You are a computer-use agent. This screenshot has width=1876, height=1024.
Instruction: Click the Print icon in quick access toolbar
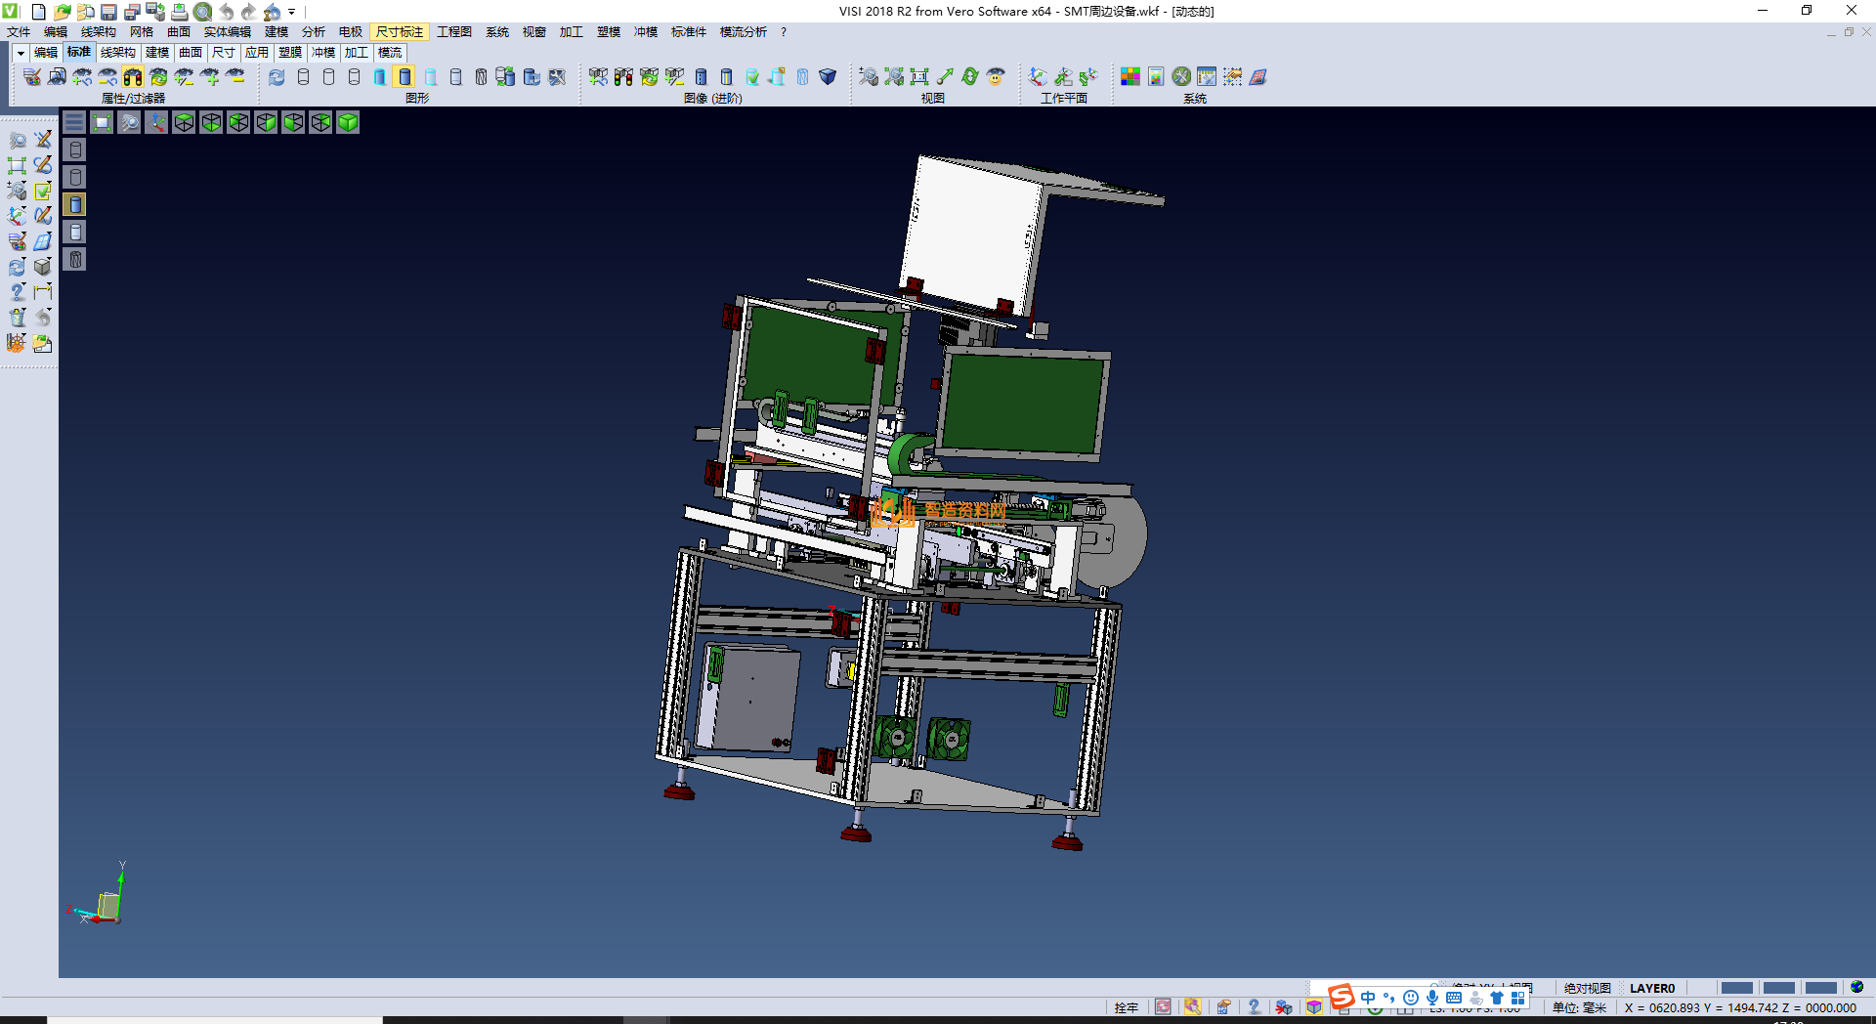click(179, 12)
